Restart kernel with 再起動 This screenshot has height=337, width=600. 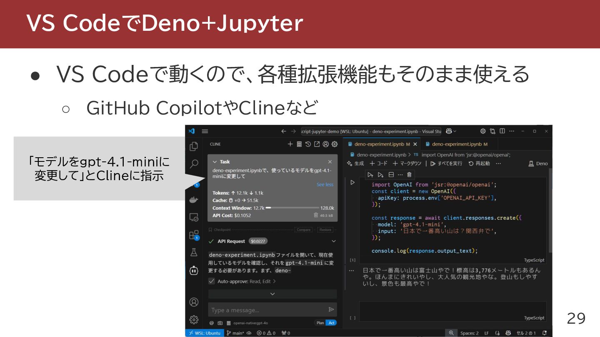479,164
